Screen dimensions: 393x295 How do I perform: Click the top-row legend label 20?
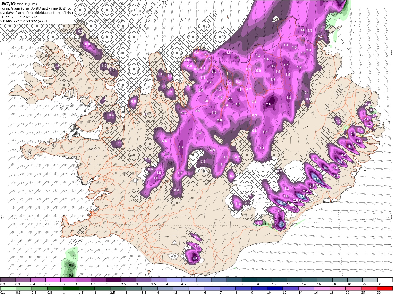pos(349,284)
